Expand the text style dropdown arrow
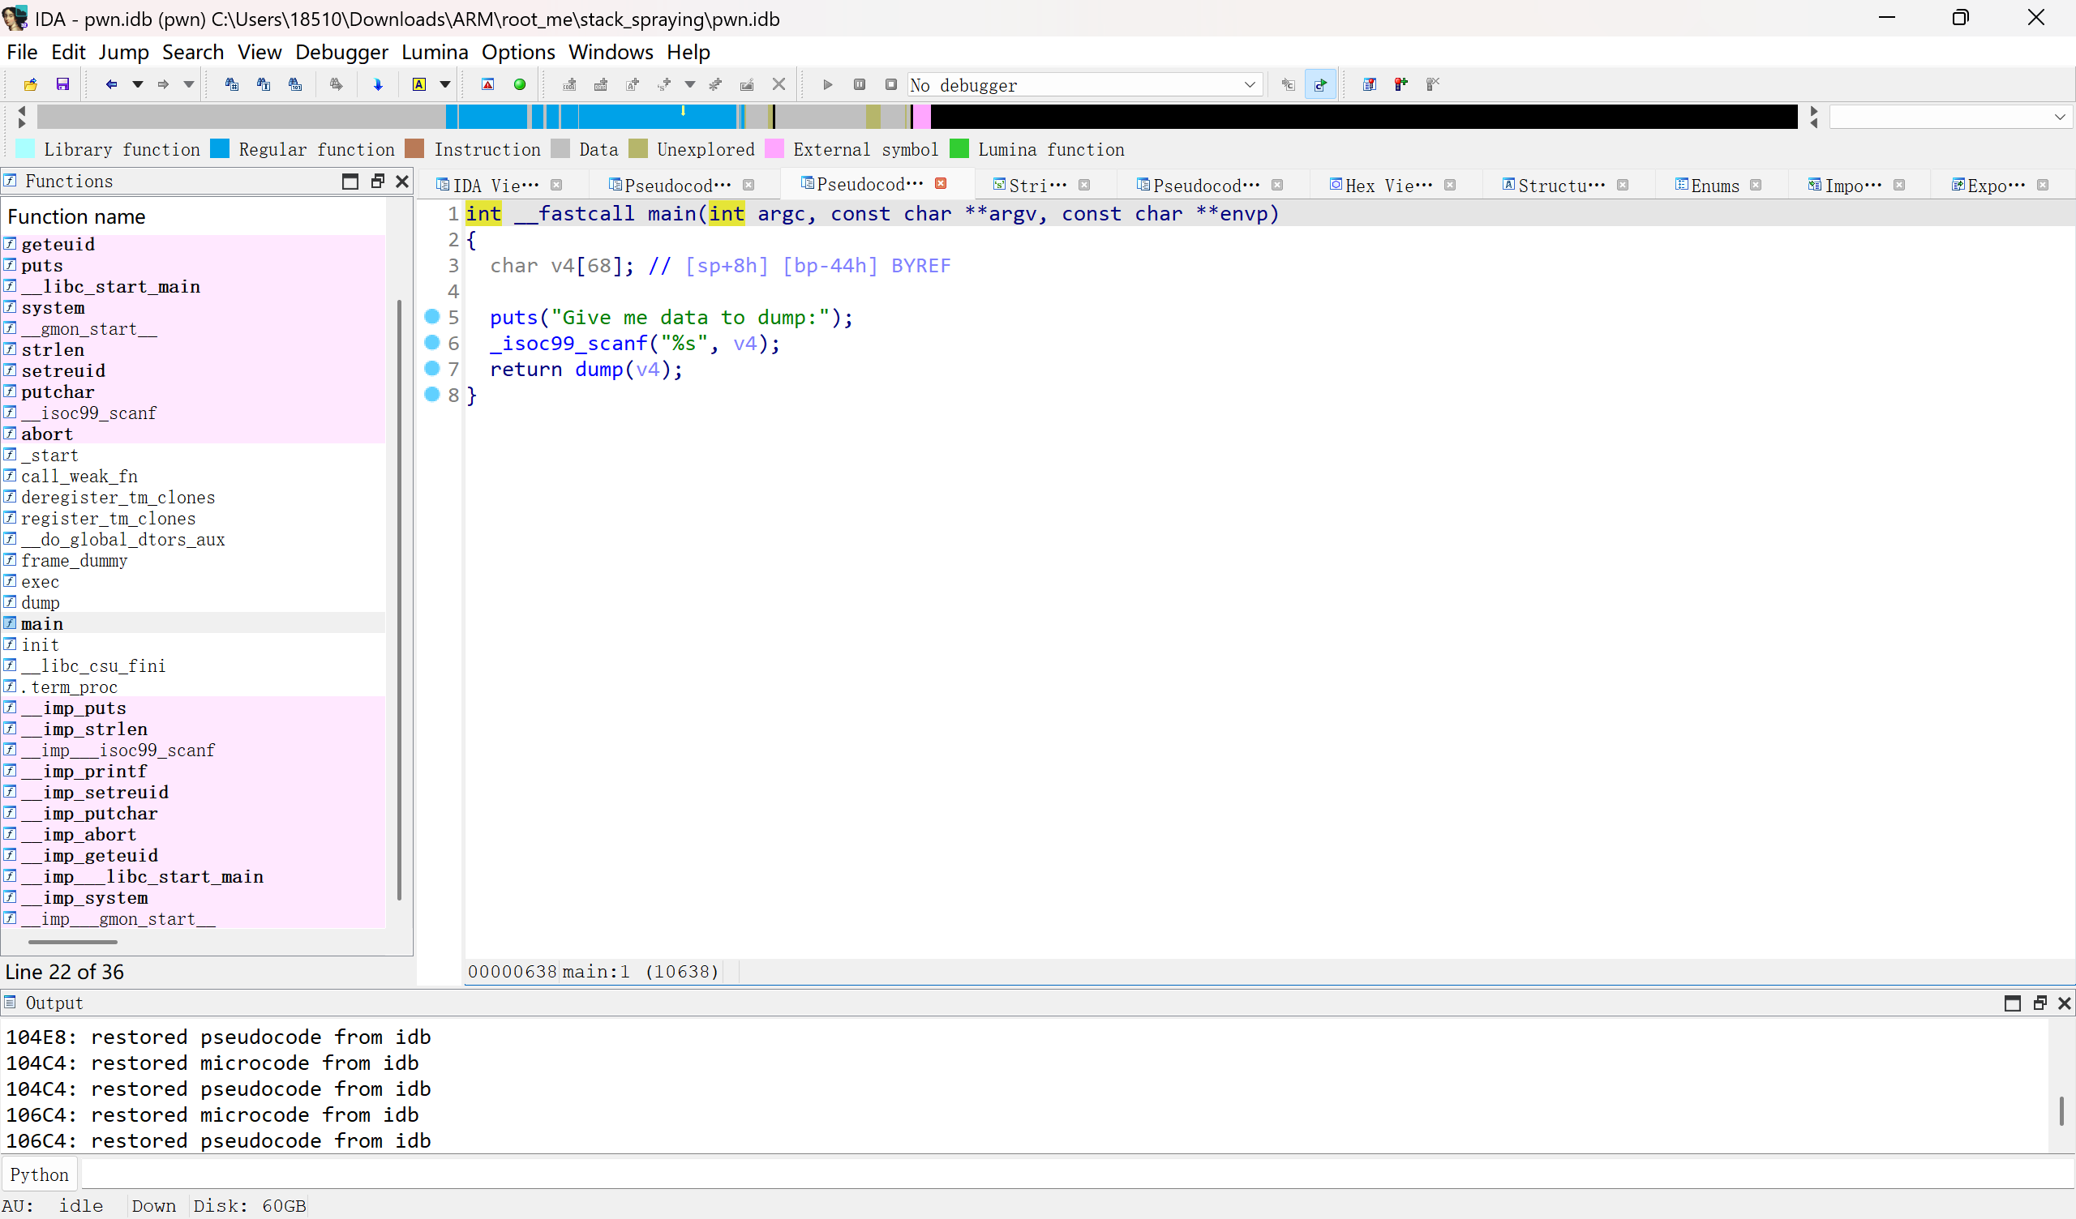Viewport: 2076px width, 1219px height. 445,84
